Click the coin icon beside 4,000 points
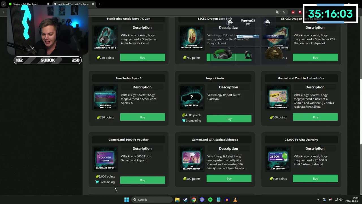Viewport: 362px width, 204px height. point(184,115)
